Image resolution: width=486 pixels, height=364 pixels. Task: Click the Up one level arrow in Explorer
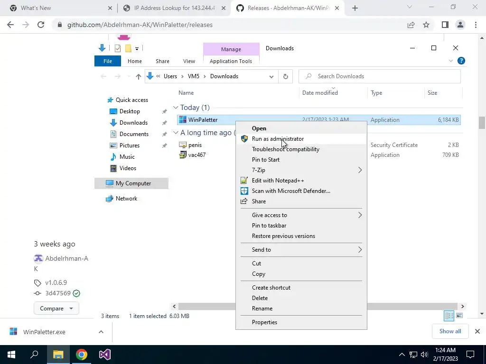coord(138,76)
